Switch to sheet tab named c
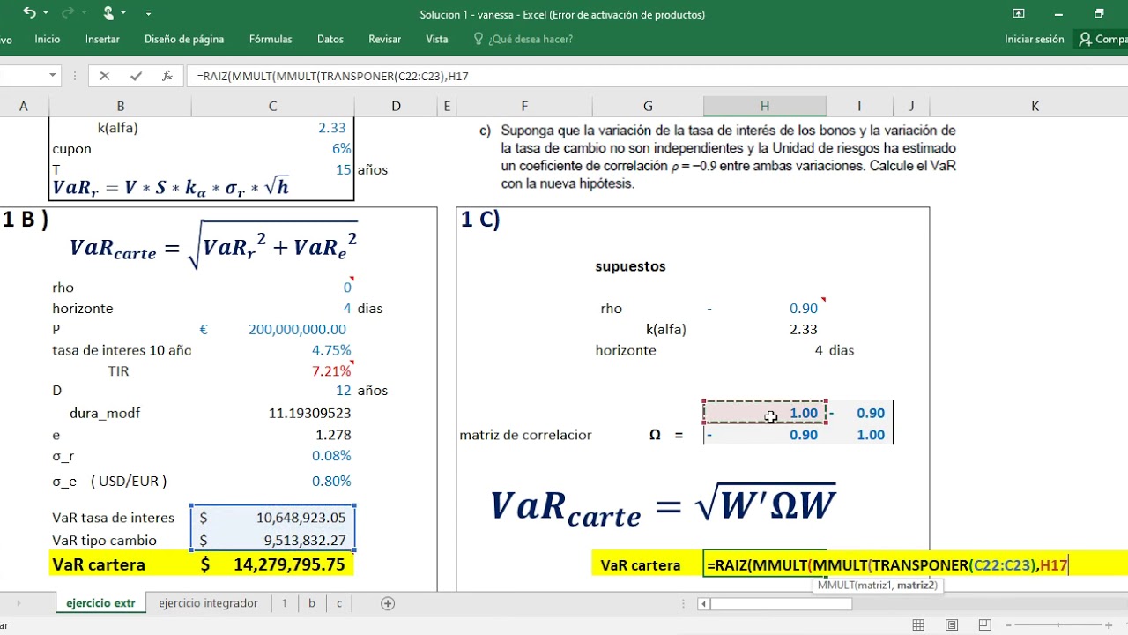The image size is (1128, 635). coord(338,603)
